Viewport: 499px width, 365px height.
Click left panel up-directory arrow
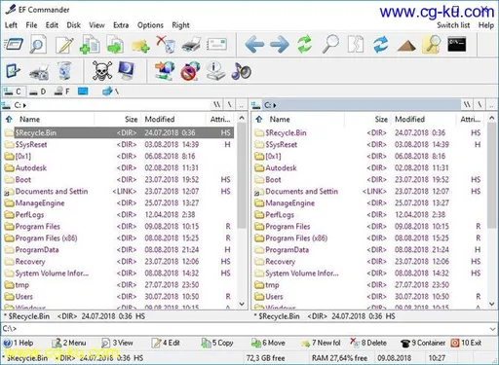[9, 119]
